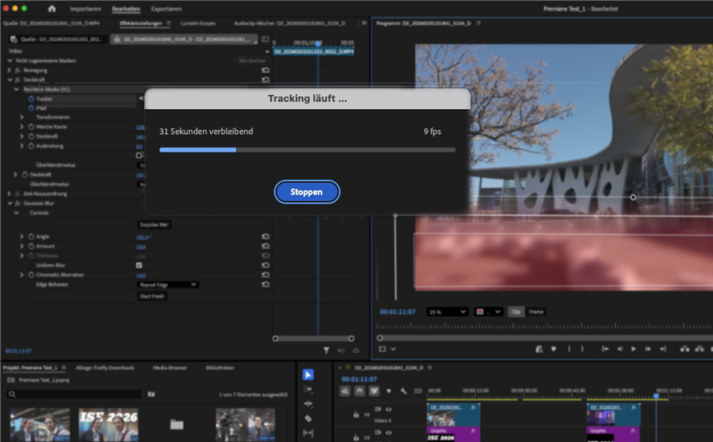This screenshot has height=442, width=713.
Task: Toggle Linked Selection in the timeline
Action: [374, 391]
